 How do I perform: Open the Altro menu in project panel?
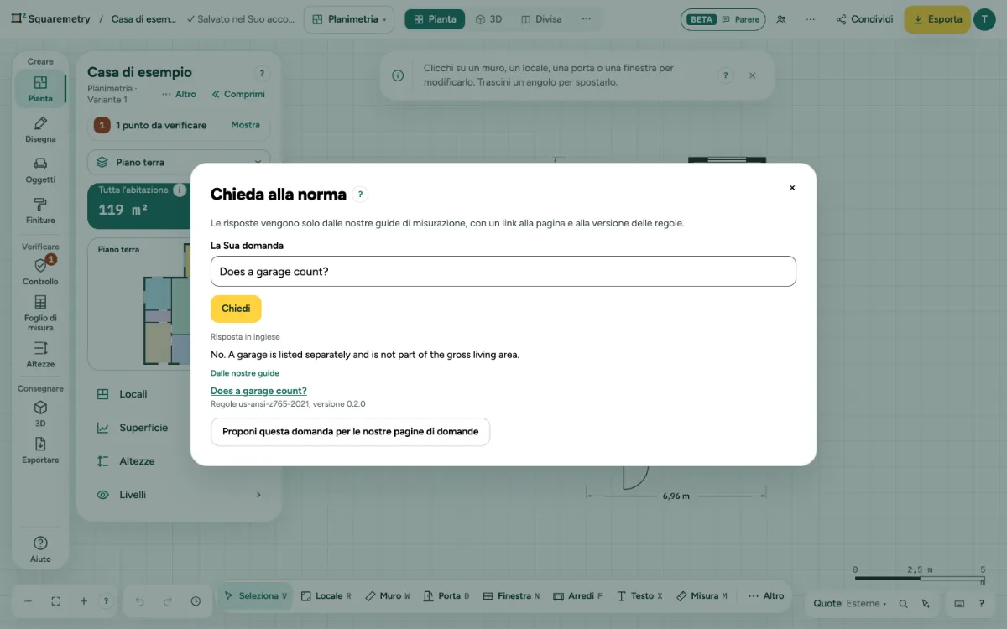click(179, 94)
